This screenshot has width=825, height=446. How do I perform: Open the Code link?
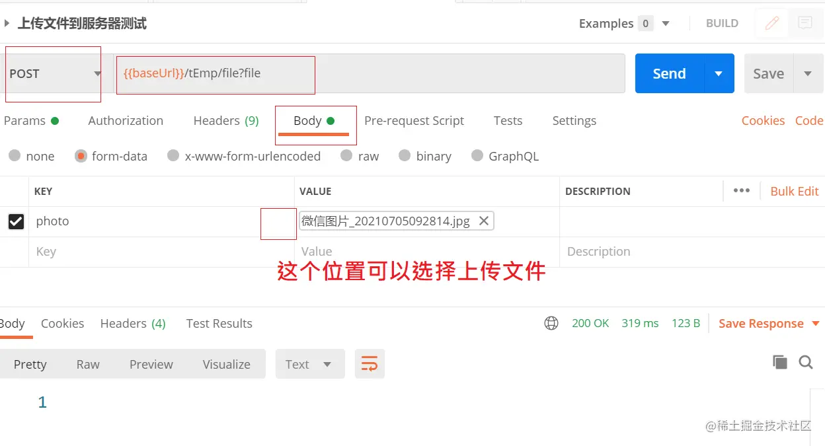click(x=809, y=120)
